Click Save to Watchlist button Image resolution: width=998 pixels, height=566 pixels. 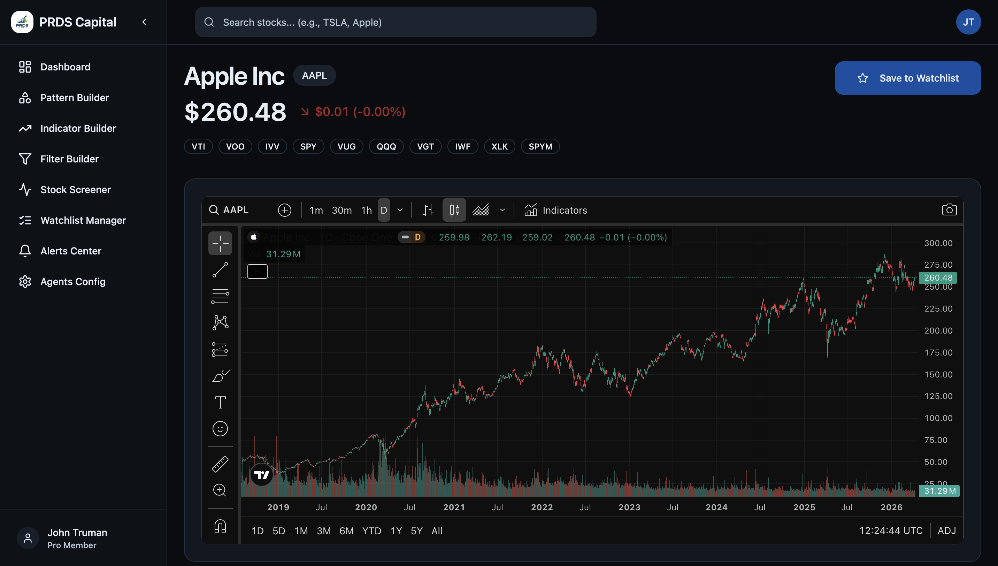pyautogui.click(x=907, y=78)
